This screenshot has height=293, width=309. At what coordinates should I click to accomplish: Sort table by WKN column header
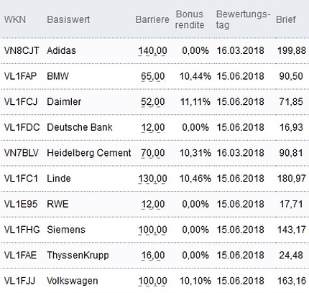pyautogui.click(x=15, y=19)
